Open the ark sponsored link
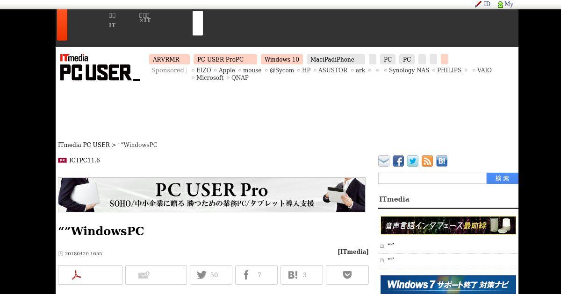 (x=360, y=70)
